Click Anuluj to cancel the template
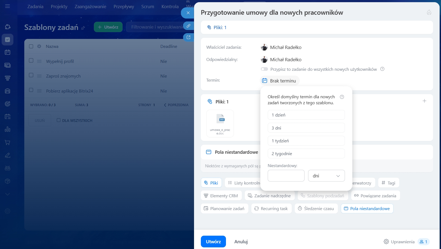Screen dimensions: 441x249 241,242
